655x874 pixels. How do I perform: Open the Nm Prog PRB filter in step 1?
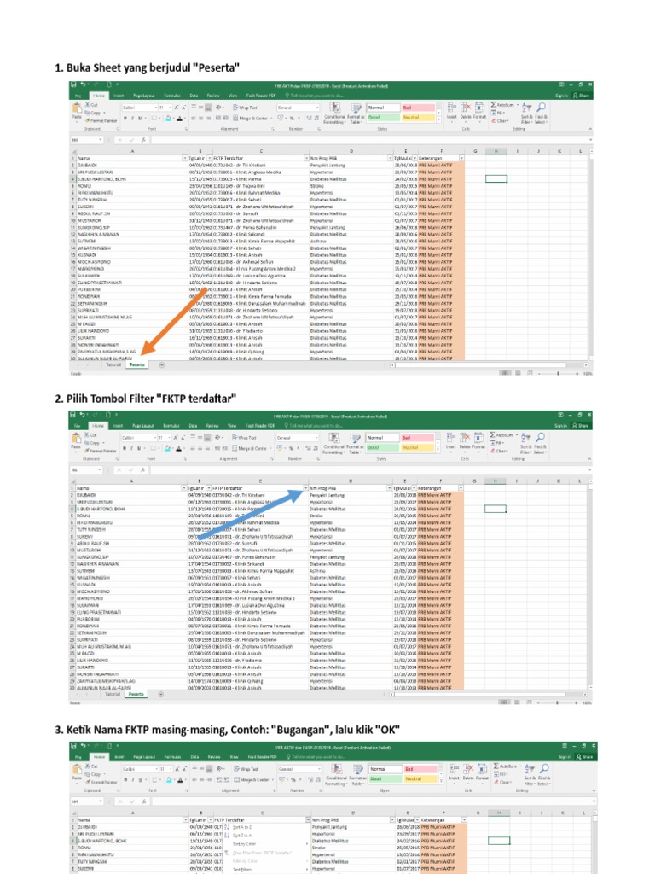[x=390, y=158]
